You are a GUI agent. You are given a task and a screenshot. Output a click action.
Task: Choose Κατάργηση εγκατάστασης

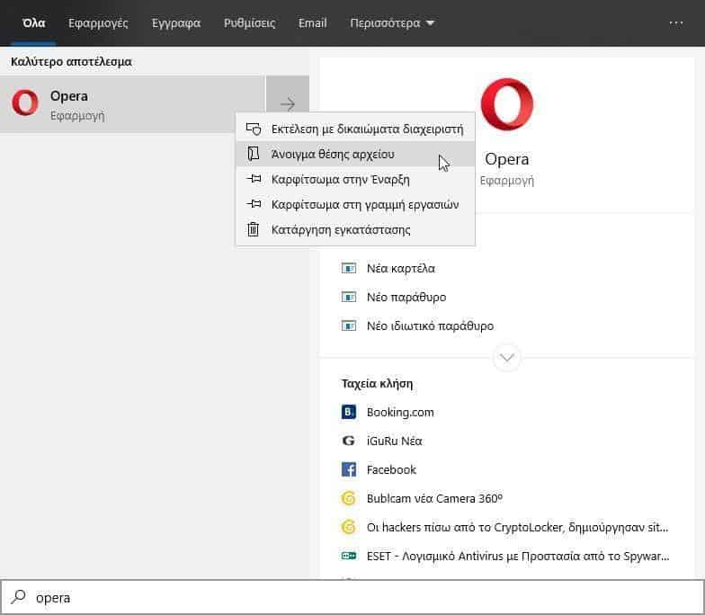point(355,230)
